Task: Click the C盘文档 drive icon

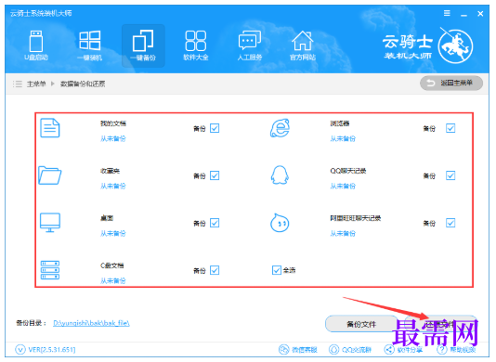Action: point(50,270)
